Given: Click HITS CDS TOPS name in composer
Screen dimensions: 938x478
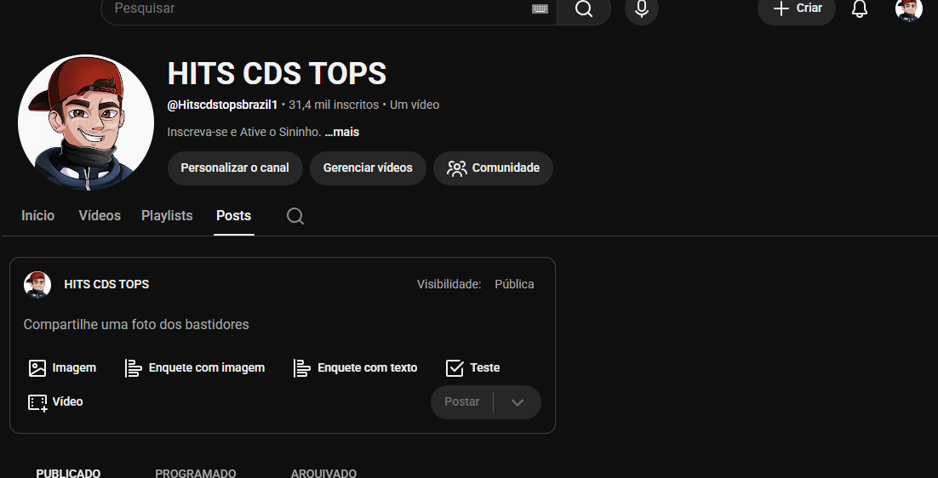Looking at the screenshot, I should (x=106, y=284).
